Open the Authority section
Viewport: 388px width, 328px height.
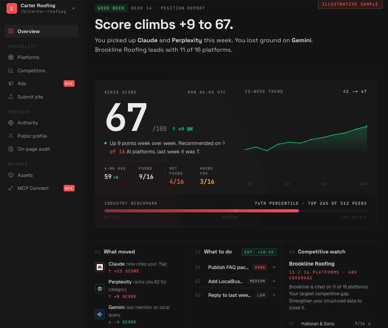coord(42,123)
